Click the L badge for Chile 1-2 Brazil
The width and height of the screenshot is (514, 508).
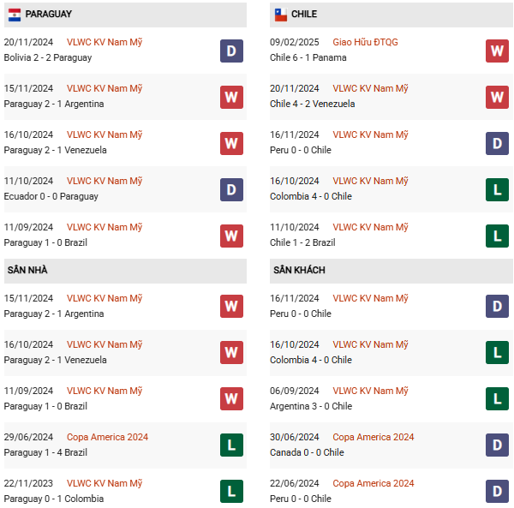(x=497, y=236)
